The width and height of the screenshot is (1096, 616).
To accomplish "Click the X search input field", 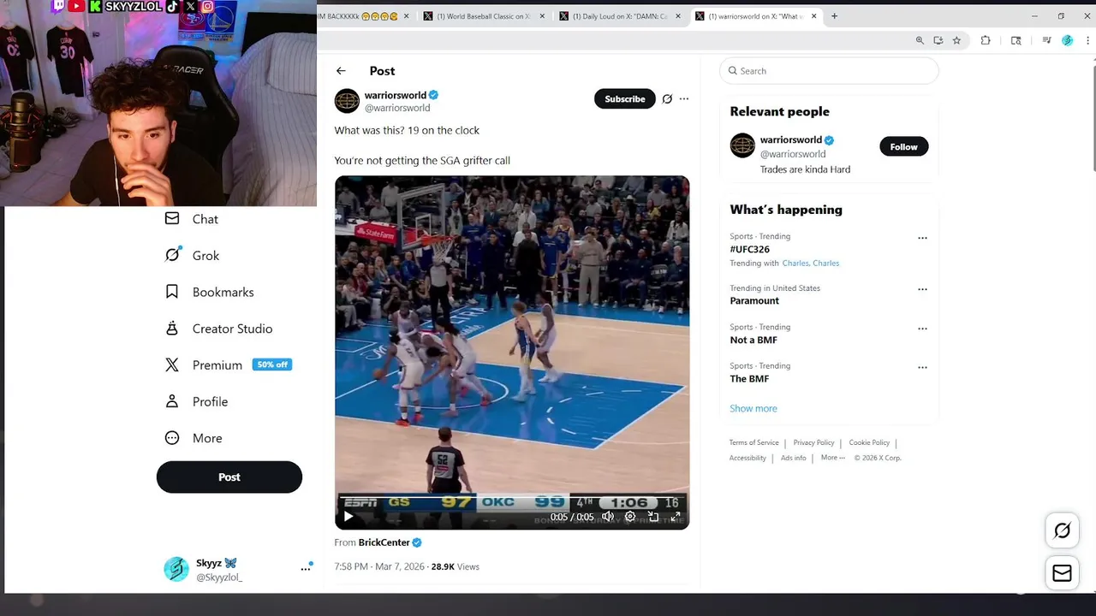I will click(x=829, y=71).
